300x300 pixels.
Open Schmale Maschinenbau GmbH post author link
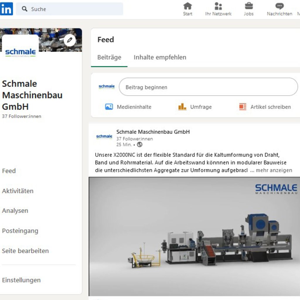click(x=153, y=132)
